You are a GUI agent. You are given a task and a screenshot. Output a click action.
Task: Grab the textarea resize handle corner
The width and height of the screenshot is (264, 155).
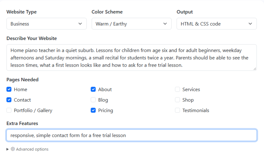click(255, 69)
